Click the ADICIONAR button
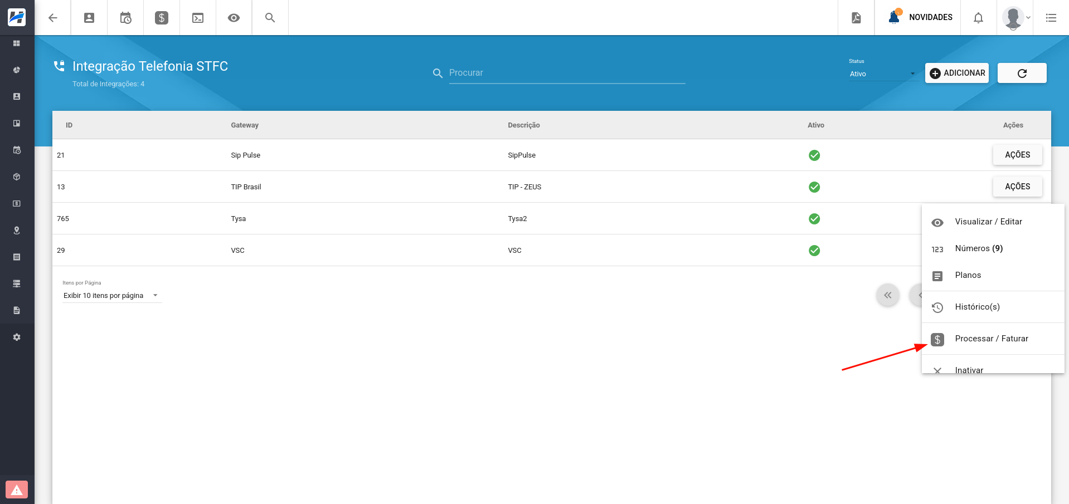The height and width of the screenshot is (504, 1069). point(957,73)
